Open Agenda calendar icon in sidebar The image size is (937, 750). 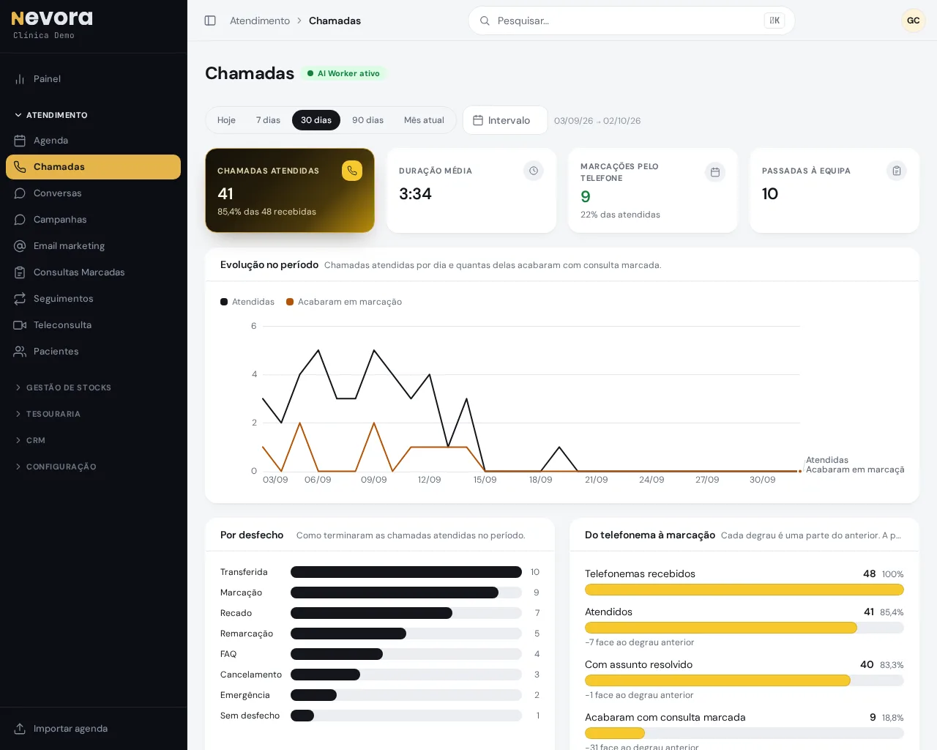tap(20, 141)
